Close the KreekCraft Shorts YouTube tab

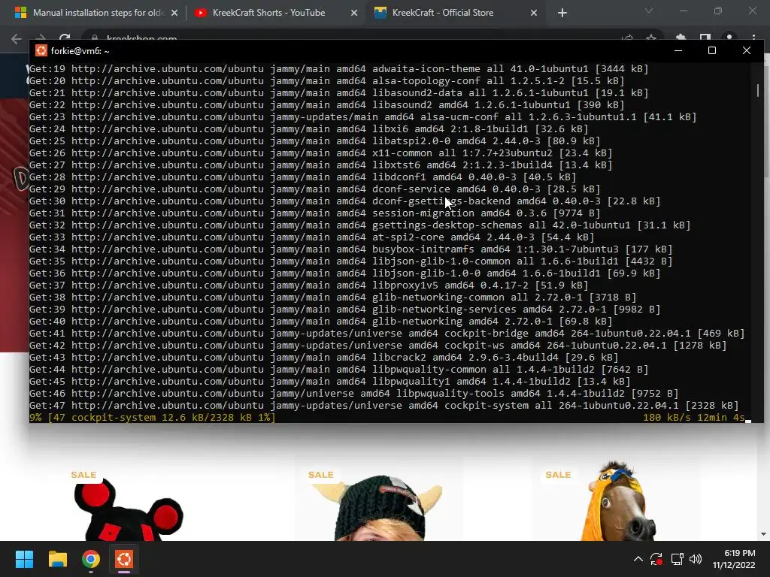point(354,14)
